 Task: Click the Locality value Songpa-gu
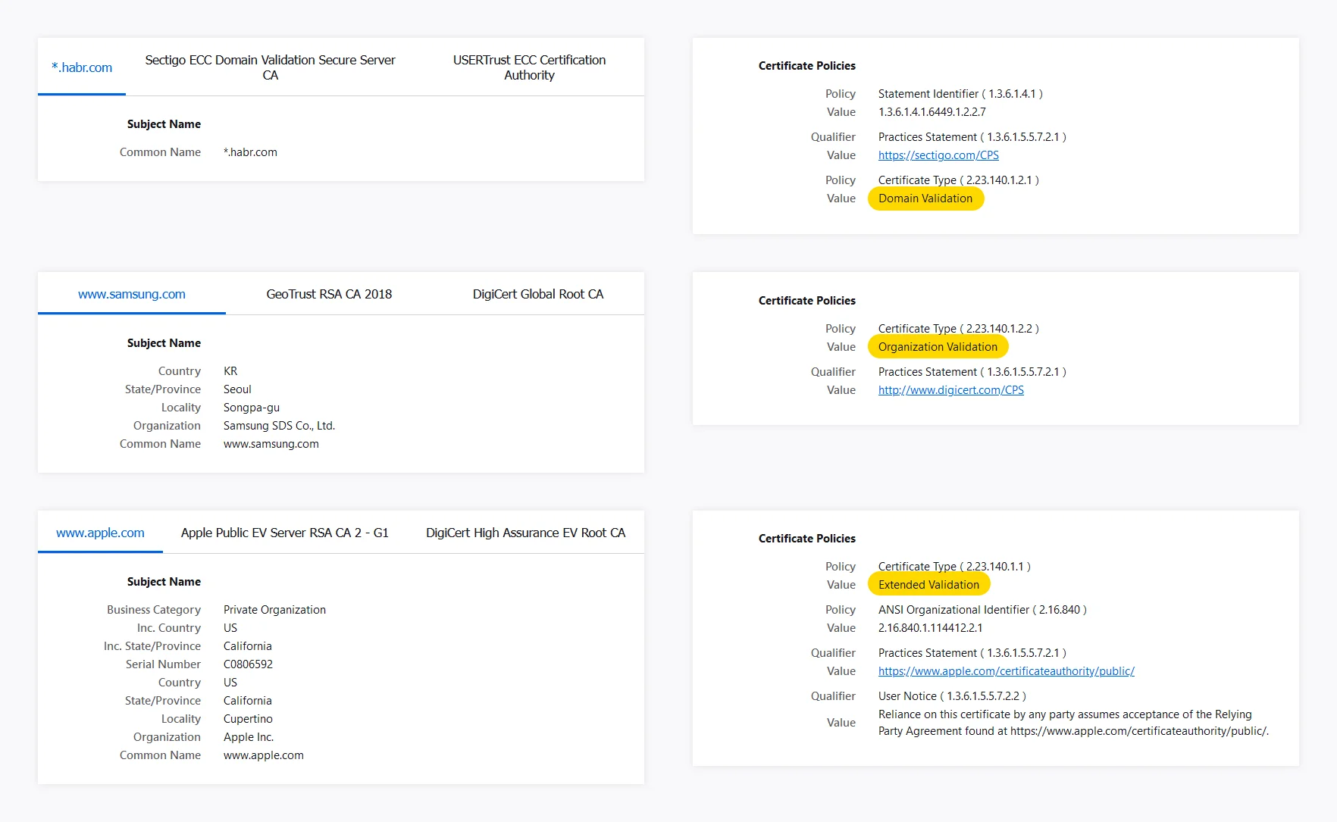252,408
